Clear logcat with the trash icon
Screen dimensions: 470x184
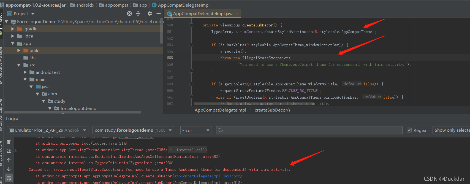pyautogui.click(x=9, y=142)
